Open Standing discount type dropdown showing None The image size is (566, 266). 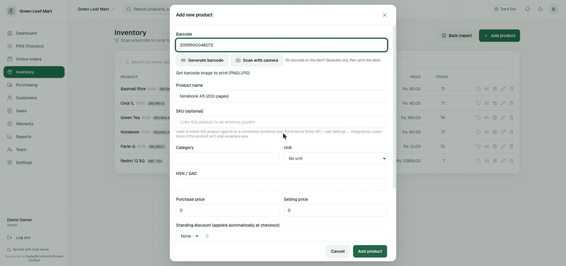(x=188, y=236)
